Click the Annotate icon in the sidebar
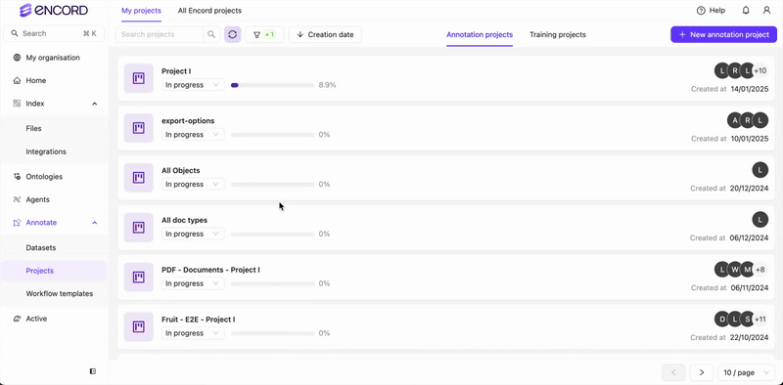783x385 pixels. (17, 223)
